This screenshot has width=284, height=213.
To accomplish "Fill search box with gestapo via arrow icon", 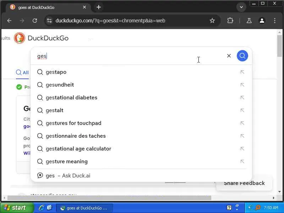I will tap(242, 72).
